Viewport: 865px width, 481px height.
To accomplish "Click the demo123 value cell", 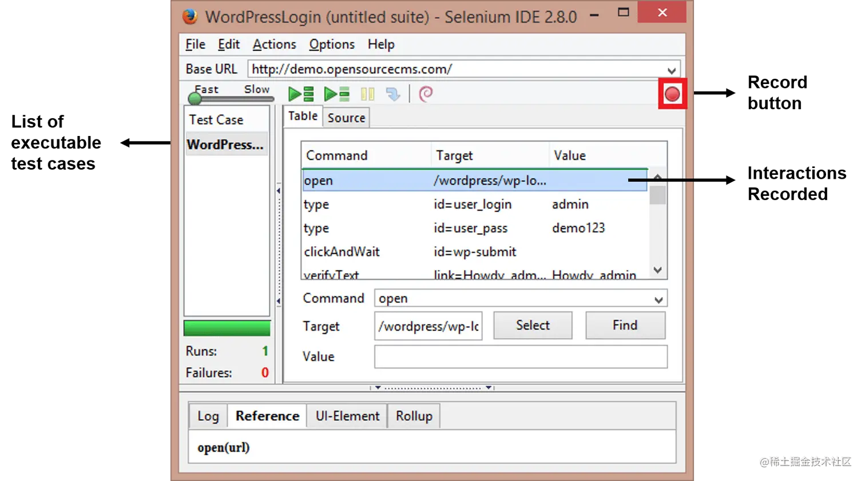I will pos(578,228).
